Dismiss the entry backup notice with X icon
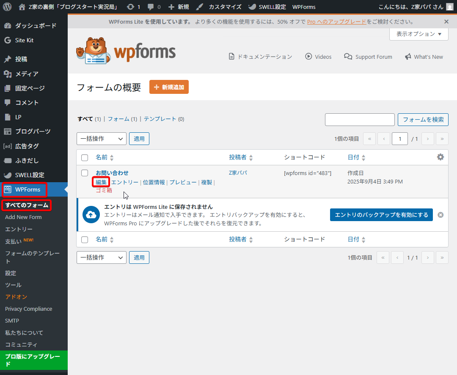This screenshot has width=457, height=375. point(440,215)
